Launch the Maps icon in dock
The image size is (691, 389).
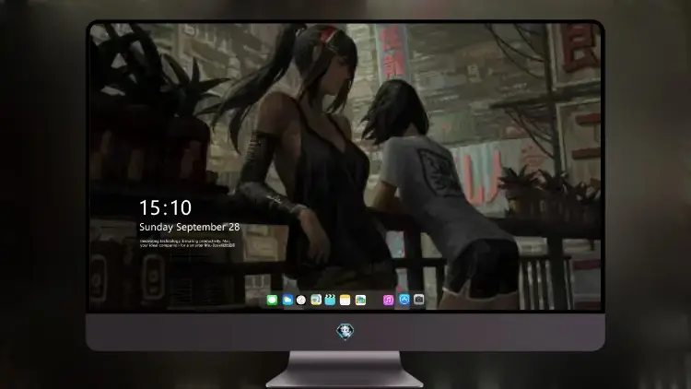coord(316,300)
